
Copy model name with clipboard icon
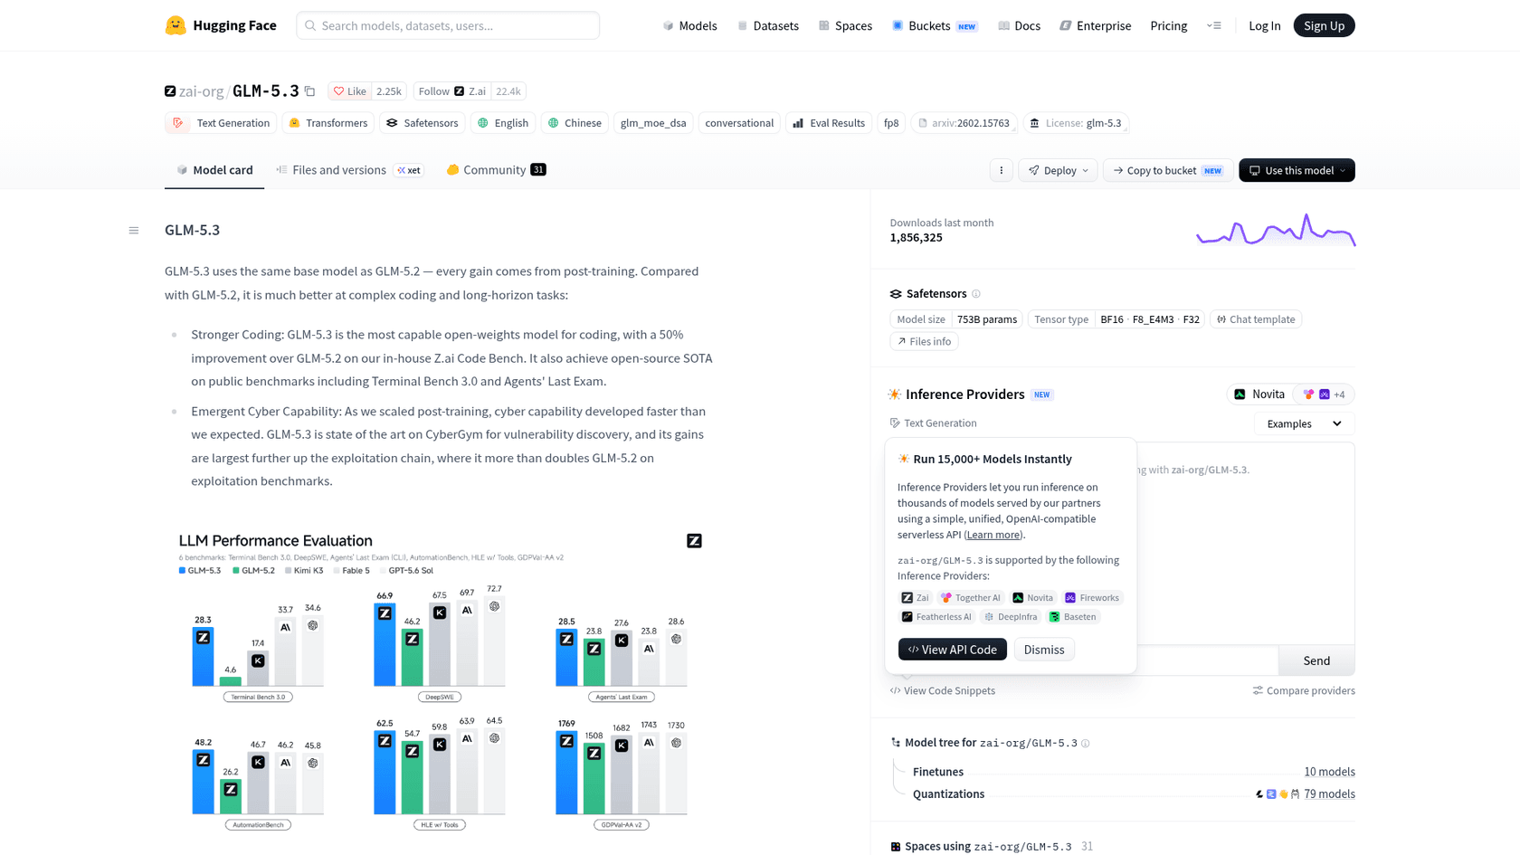pos(309,91)
